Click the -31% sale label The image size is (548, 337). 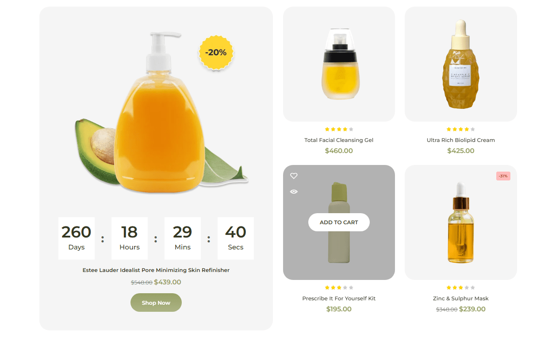coord(503,176)
